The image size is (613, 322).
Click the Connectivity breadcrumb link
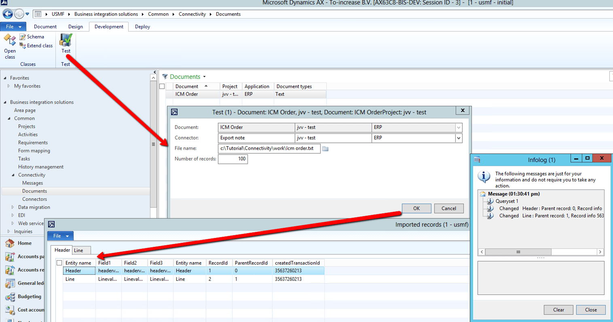[192, 14]
